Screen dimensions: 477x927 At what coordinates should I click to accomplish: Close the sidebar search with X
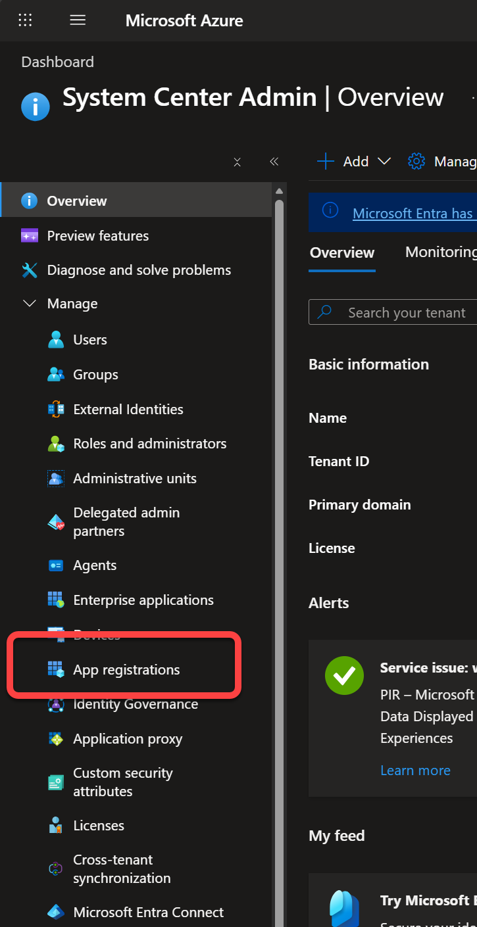pos(238,162)
